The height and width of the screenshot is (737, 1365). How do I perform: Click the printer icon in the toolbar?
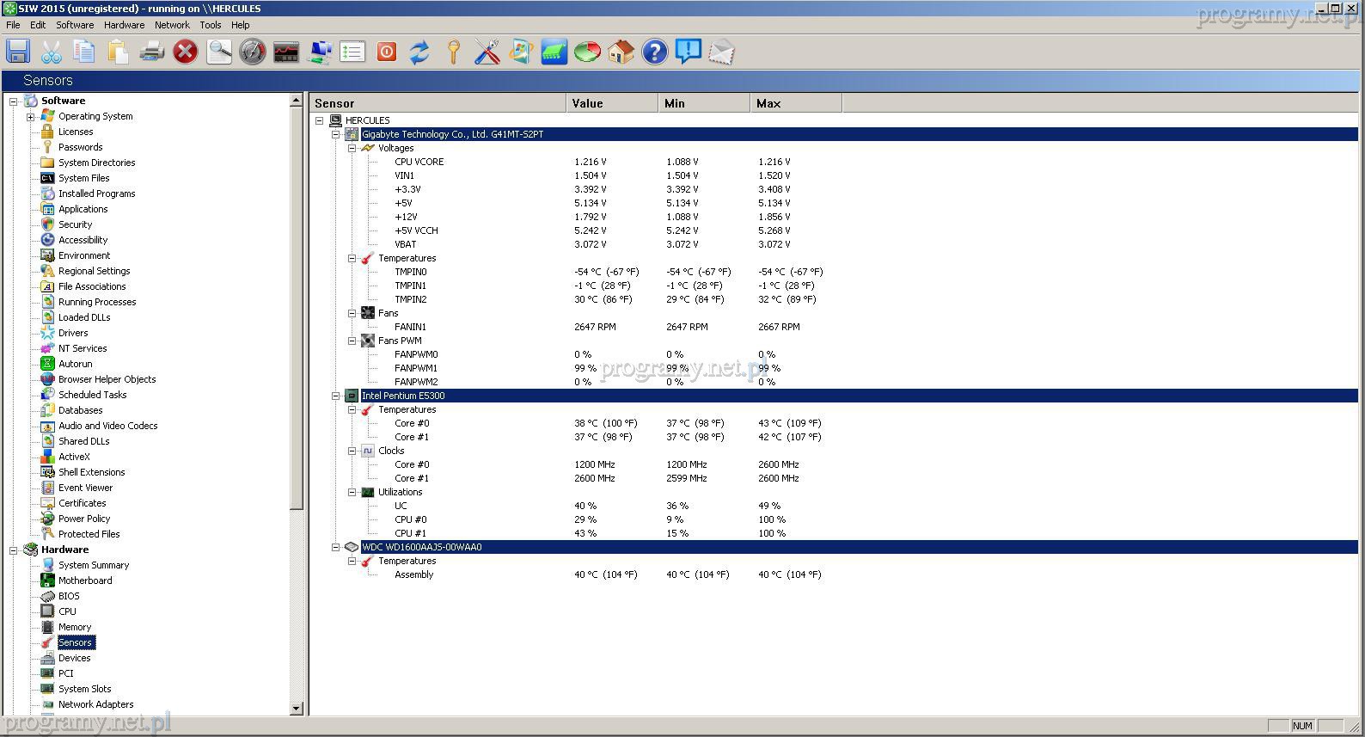tap(151, 52)
